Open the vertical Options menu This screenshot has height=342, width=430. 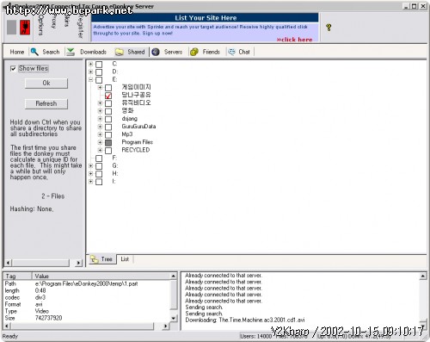41,25
